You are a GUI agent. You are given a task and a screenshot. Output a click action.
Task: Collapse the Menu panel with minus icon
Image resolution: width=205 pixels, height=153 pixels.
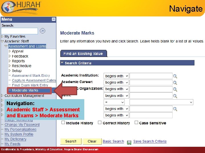click(54, 19)
